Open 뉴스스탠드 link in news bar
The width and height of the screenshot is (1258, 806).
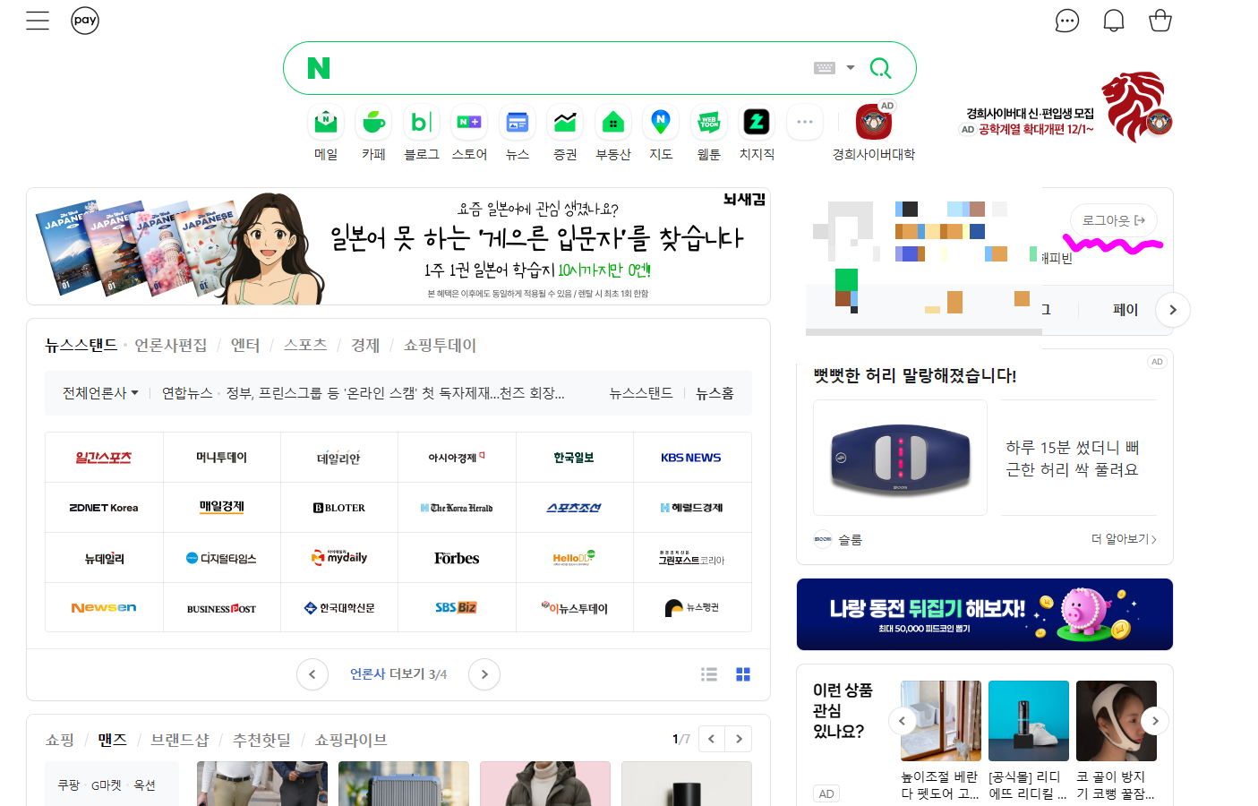(x=641, y=393)
